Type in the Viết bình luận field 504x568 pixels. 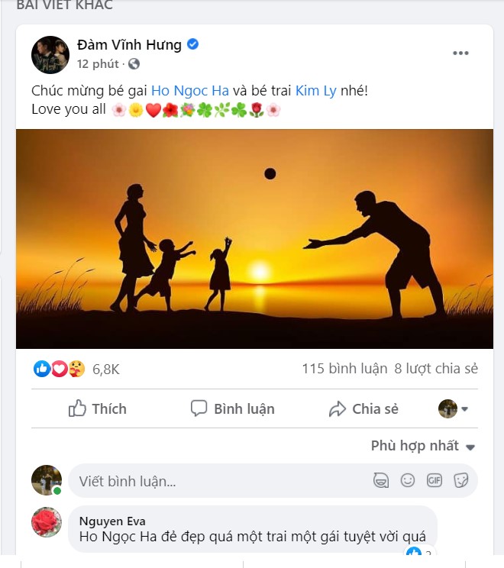214,481
